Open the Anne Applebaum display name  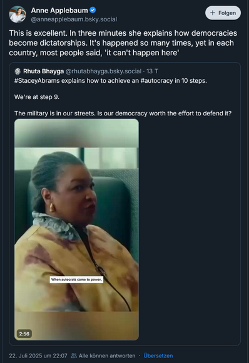pyautogui.click(x=59, y=11)
